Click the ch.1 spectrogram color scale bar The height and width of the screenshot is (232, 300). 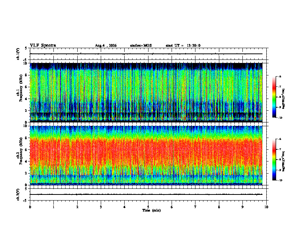pos(274,97)
